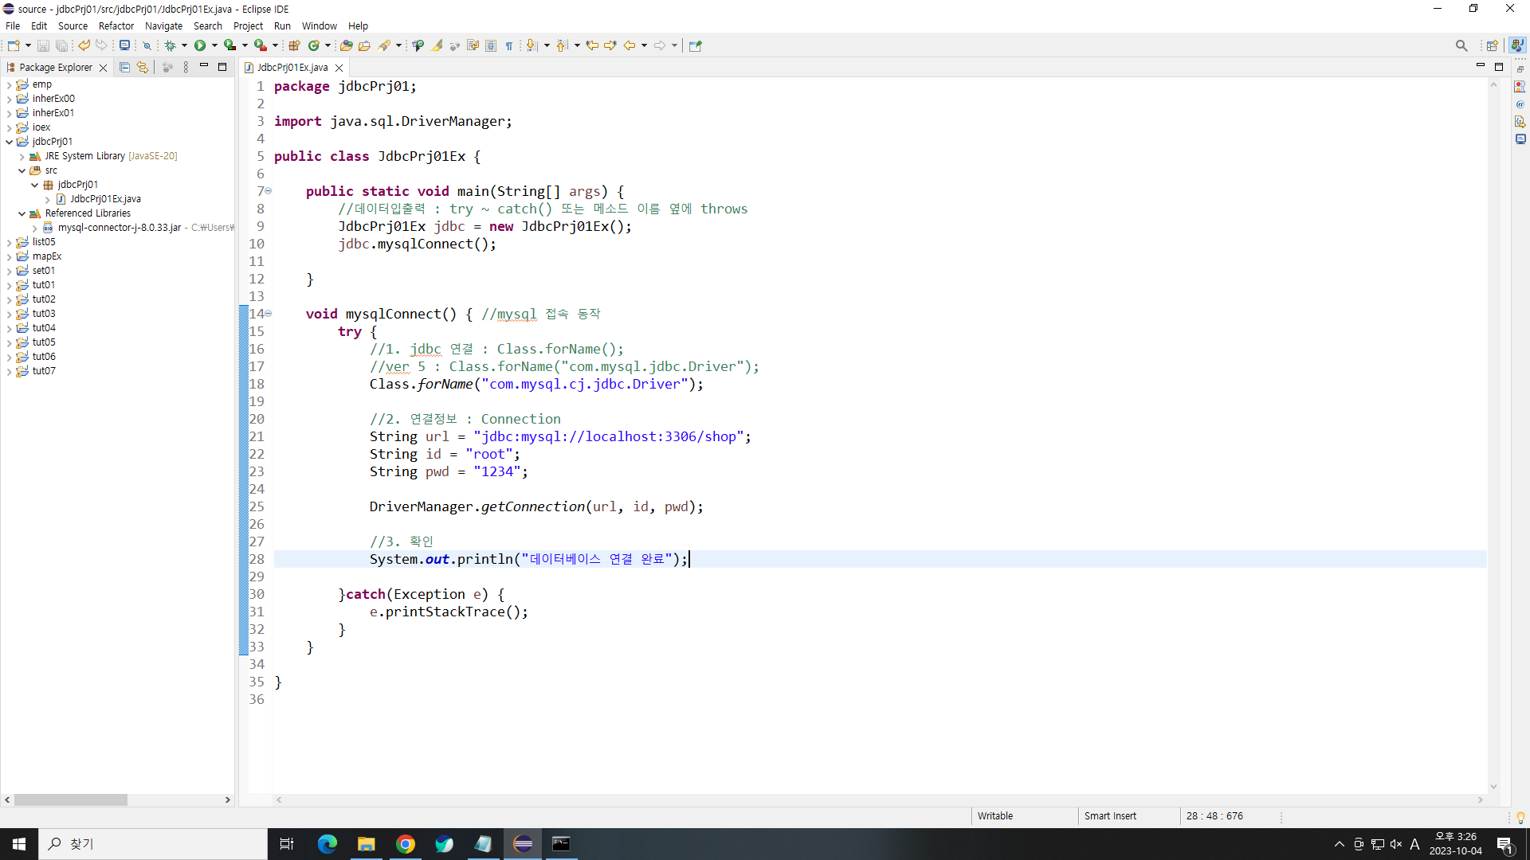Image resolution: width=1530 pixels, height=860 pixels.
Task: Expand the JRE System Library node
Action: pos(22,157)
